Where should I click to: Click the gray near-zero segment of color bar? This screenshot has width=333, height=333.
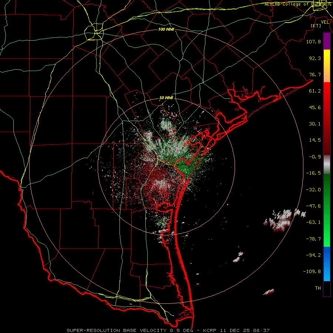pos(327,164)
